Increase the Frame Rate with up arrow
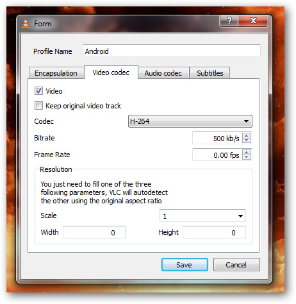This screenshot has width=296, height=304. 247,152
